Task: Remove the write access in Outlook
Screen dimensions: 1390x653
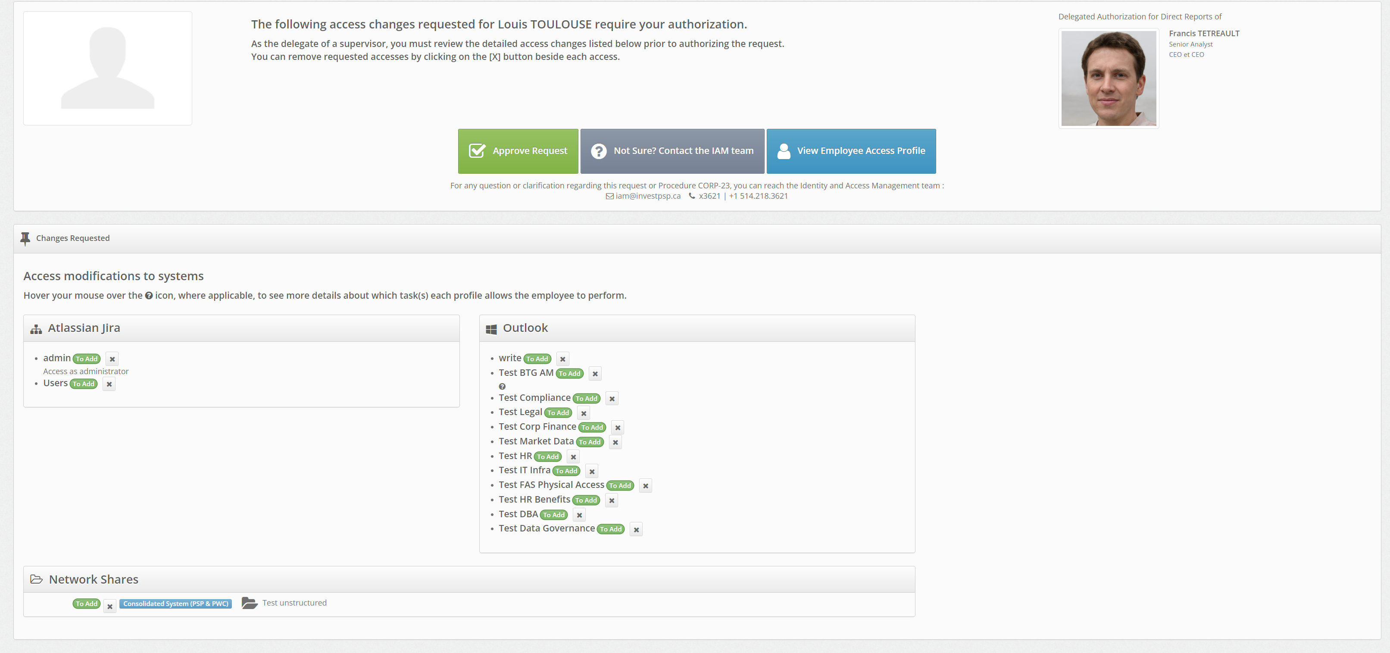Action: click(x=562, y=359)
